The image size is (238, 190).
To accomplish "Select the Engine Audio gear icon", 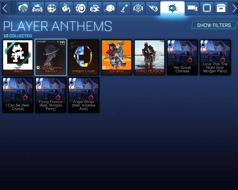I will (x=138, y=8).
